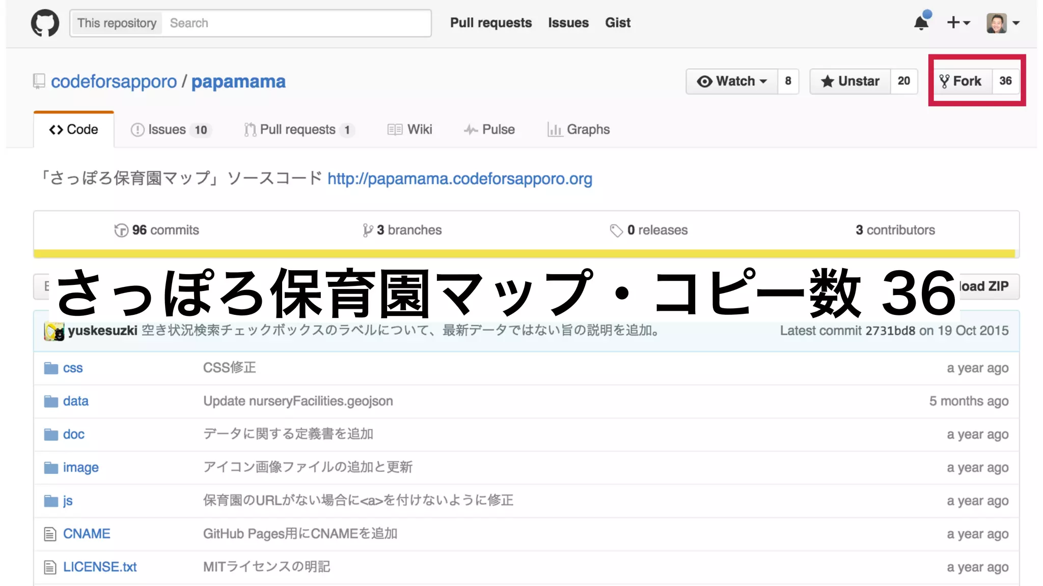
Task: Click the stargazers count 20
Action: point(903,81)
